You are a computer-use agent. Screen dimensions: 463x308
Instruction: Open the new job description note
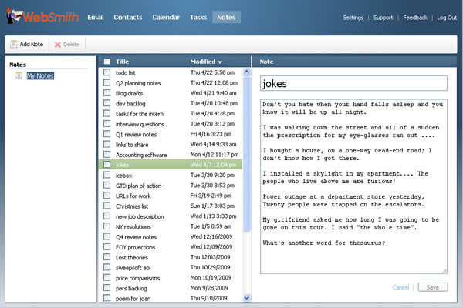pos(140,216)
